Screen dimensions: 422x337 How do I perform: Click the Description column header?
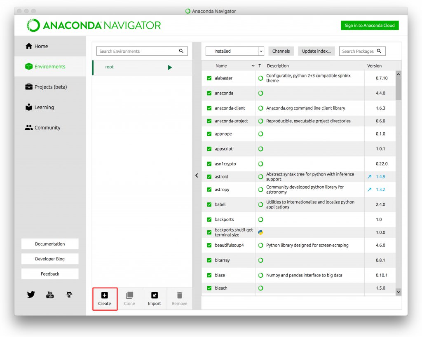(x=278, y=66)
